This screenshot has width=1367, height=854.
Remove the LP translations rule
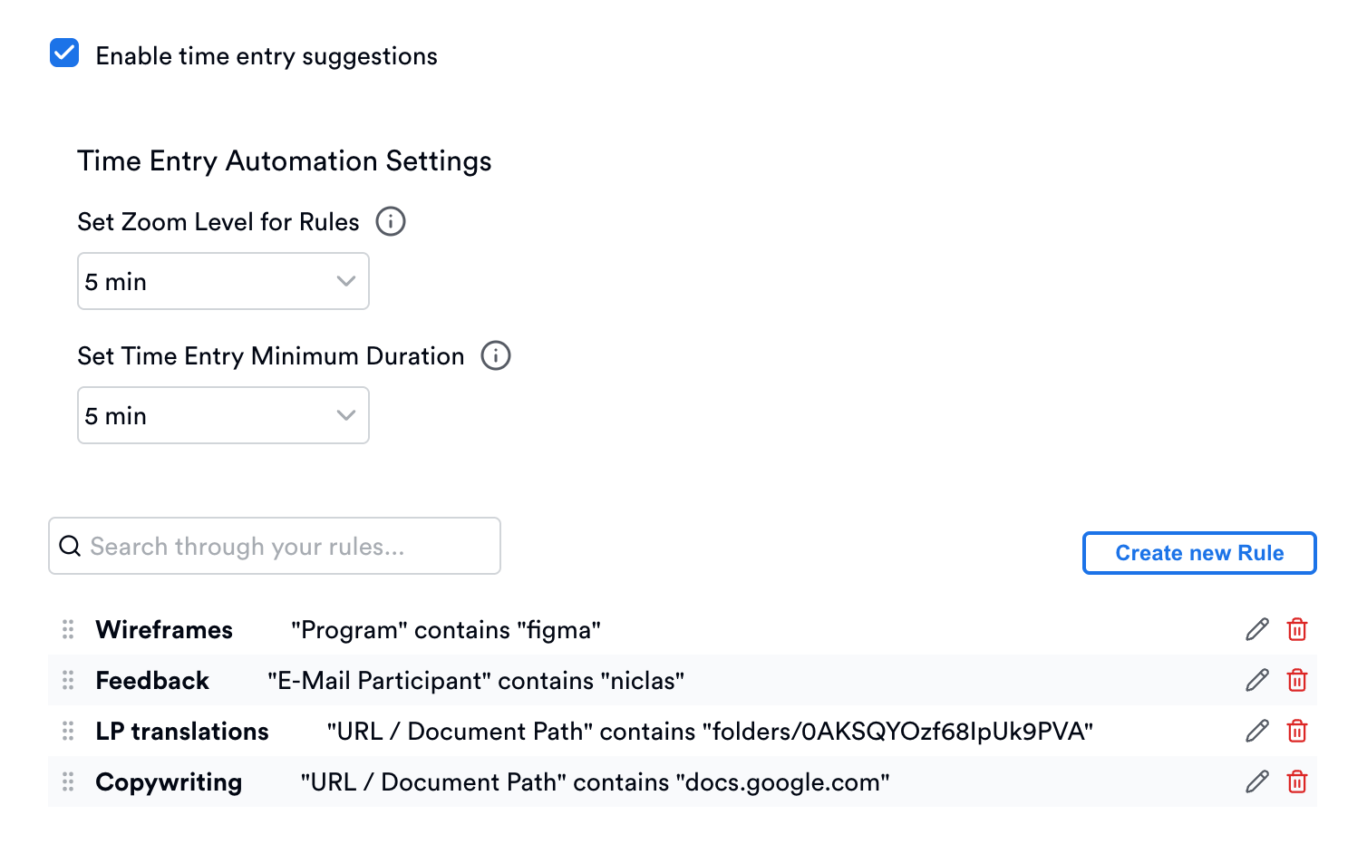tap(1297, 731)
